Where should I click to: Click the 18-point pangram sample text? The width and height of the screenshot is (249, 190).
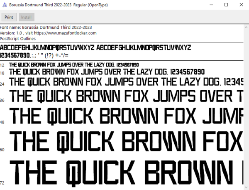coord(107,72)
